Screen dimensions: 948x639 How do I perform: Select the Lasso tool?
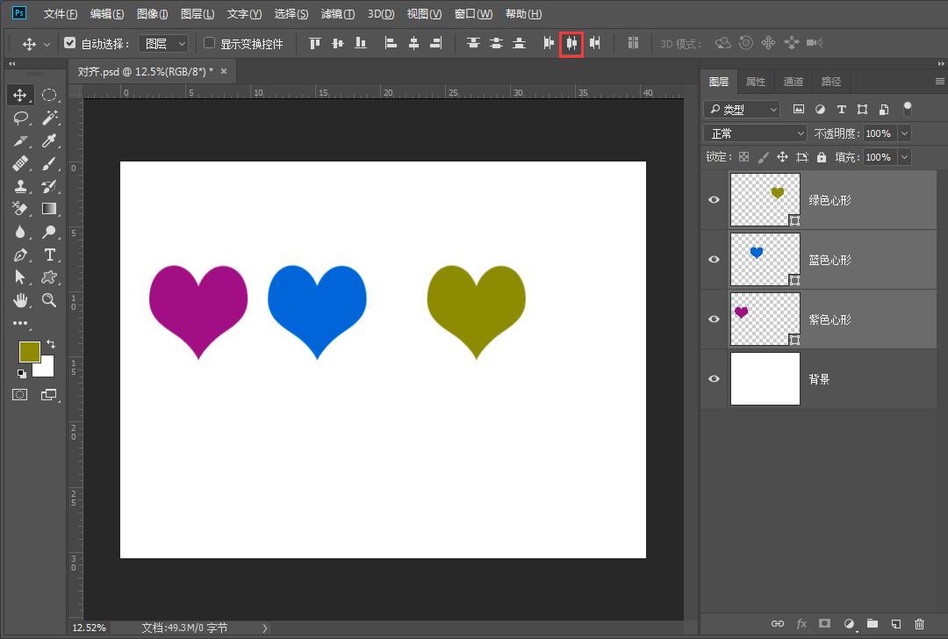20,118
